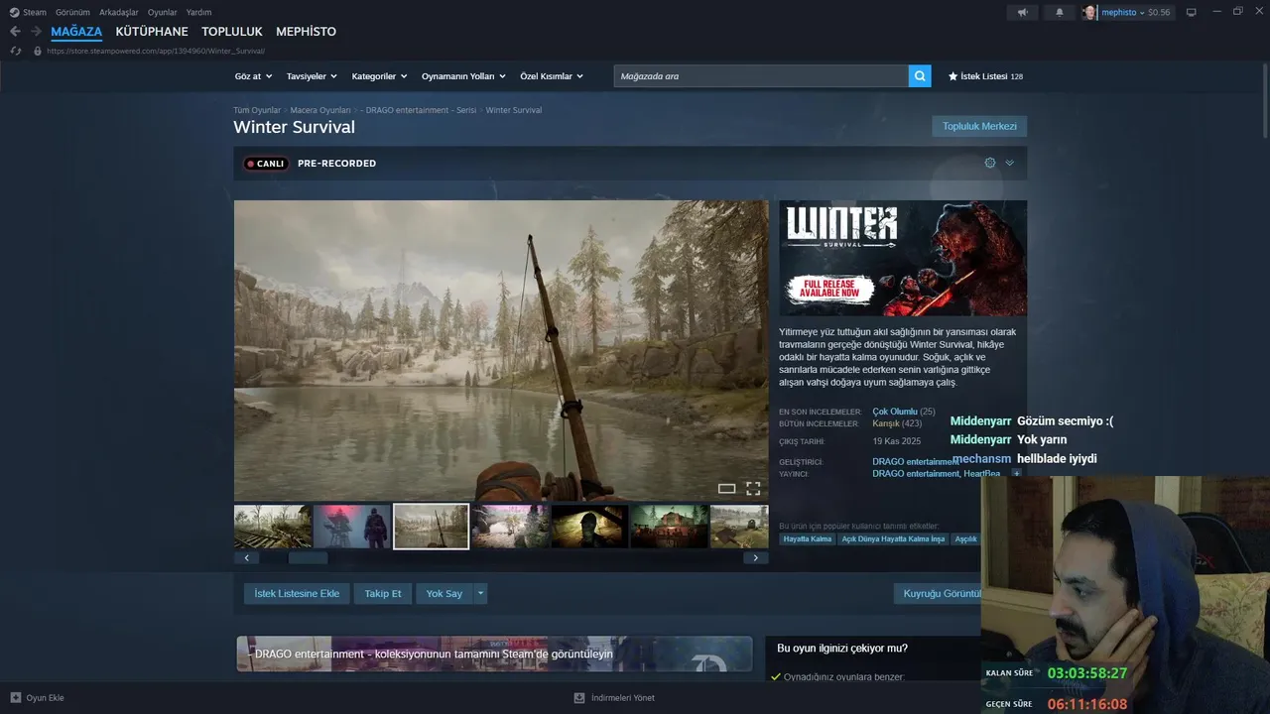The image size is (1270, 714).
Task: Click the back navigation arrow
Action: click(x=15, y=32)
